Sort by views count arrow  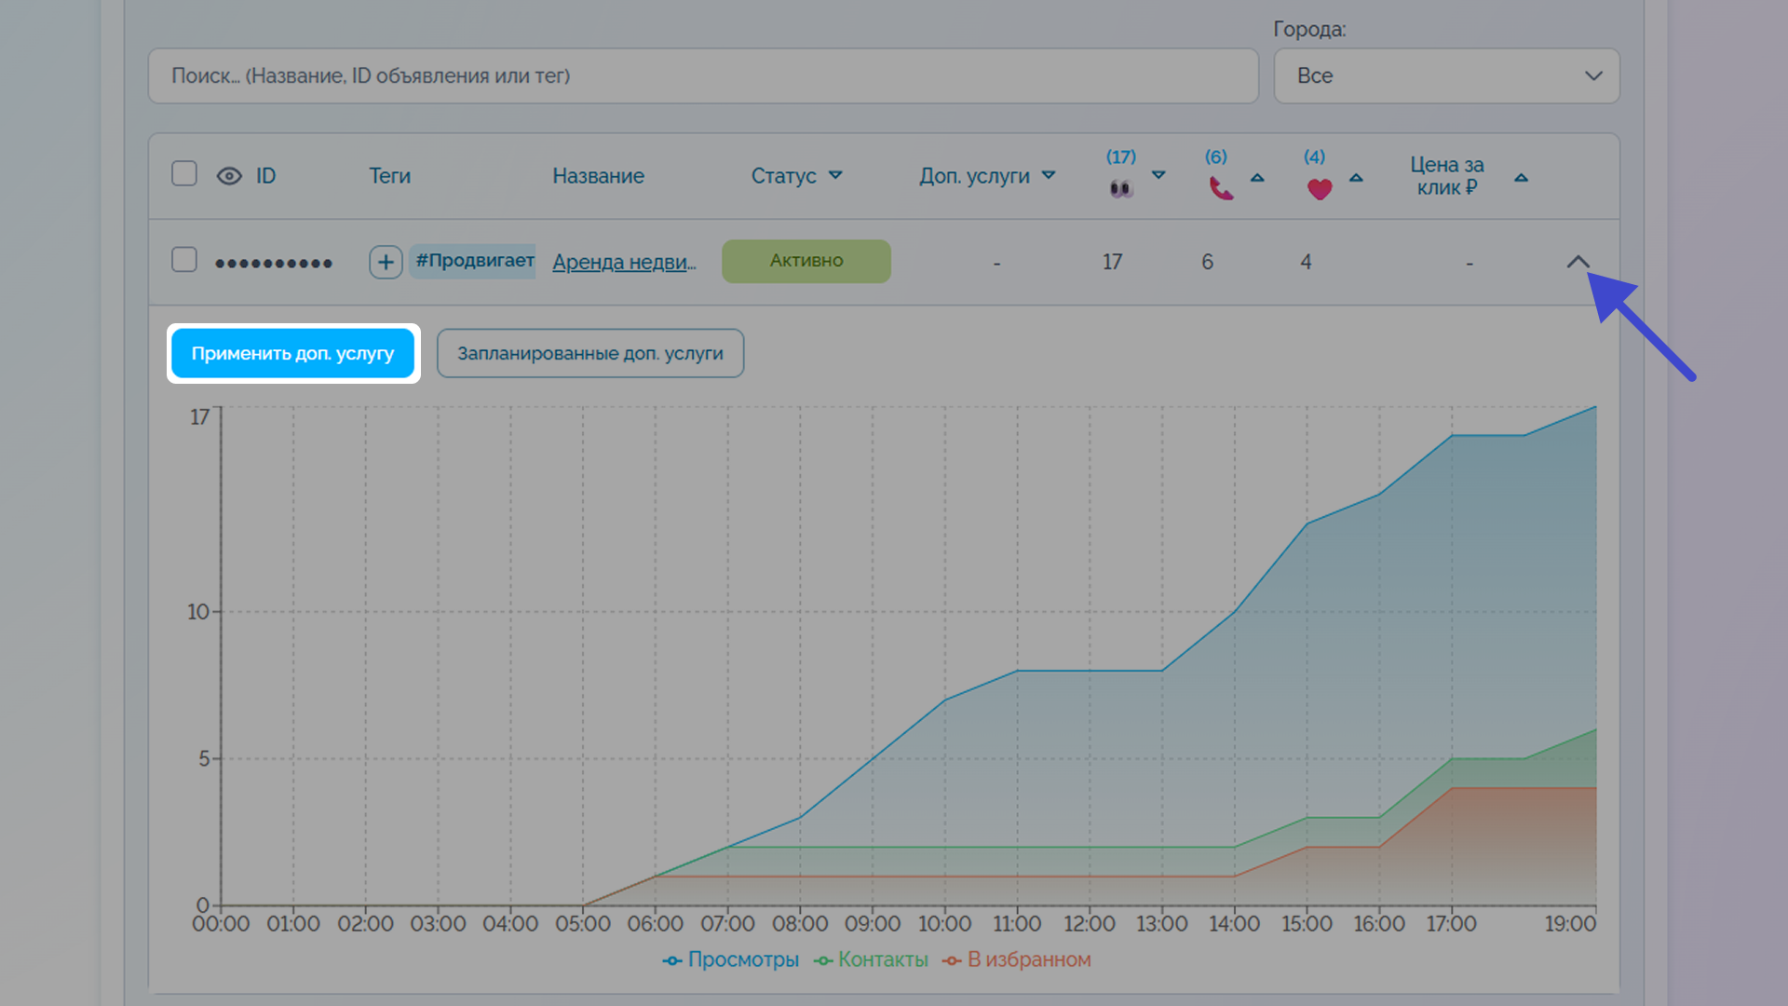[x=1158, y=175]
